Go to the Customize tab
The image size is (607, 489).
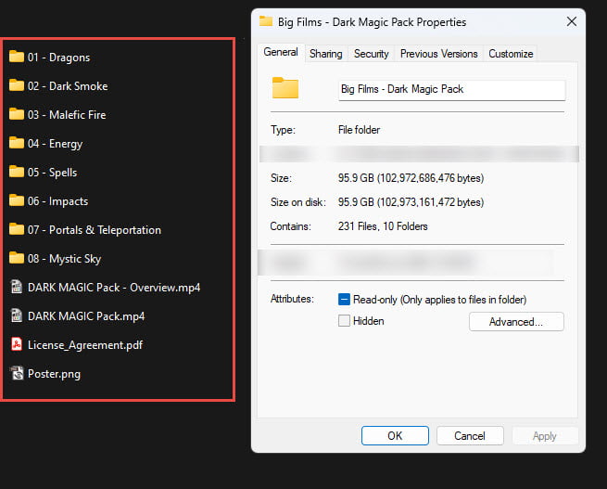click(511, 54)
